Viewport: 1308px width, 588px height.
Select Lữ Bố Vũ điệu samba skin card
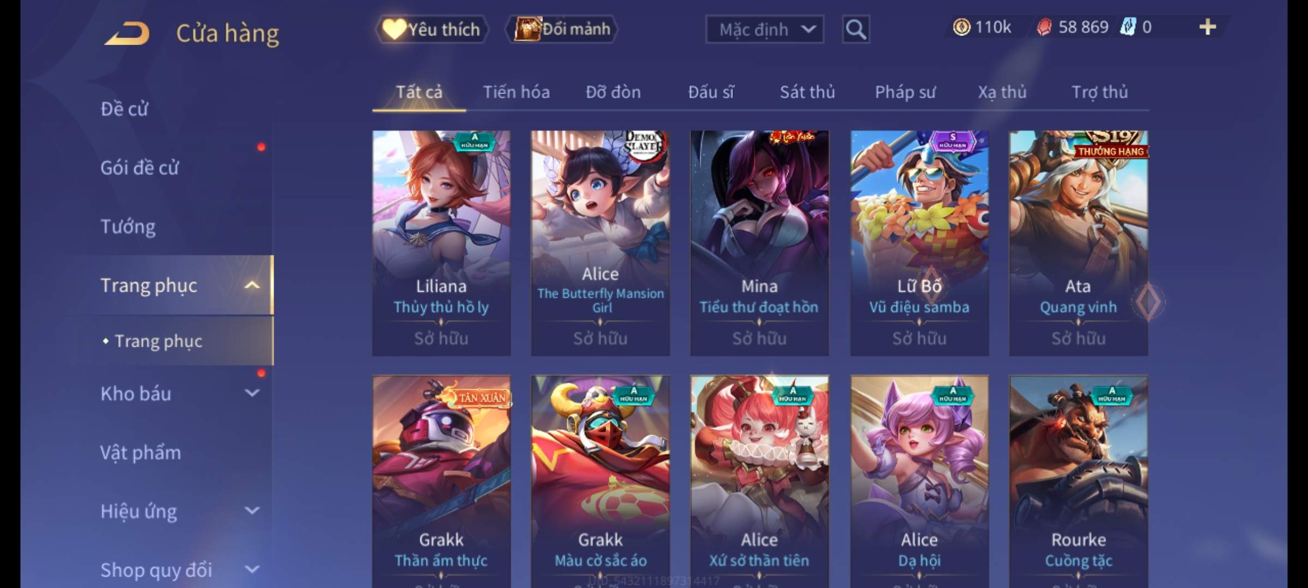tap(919, 243)
